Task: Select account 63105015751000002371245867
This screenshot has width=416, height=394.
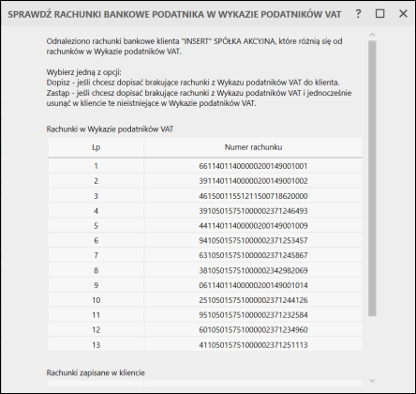Action: pos(253,255)
